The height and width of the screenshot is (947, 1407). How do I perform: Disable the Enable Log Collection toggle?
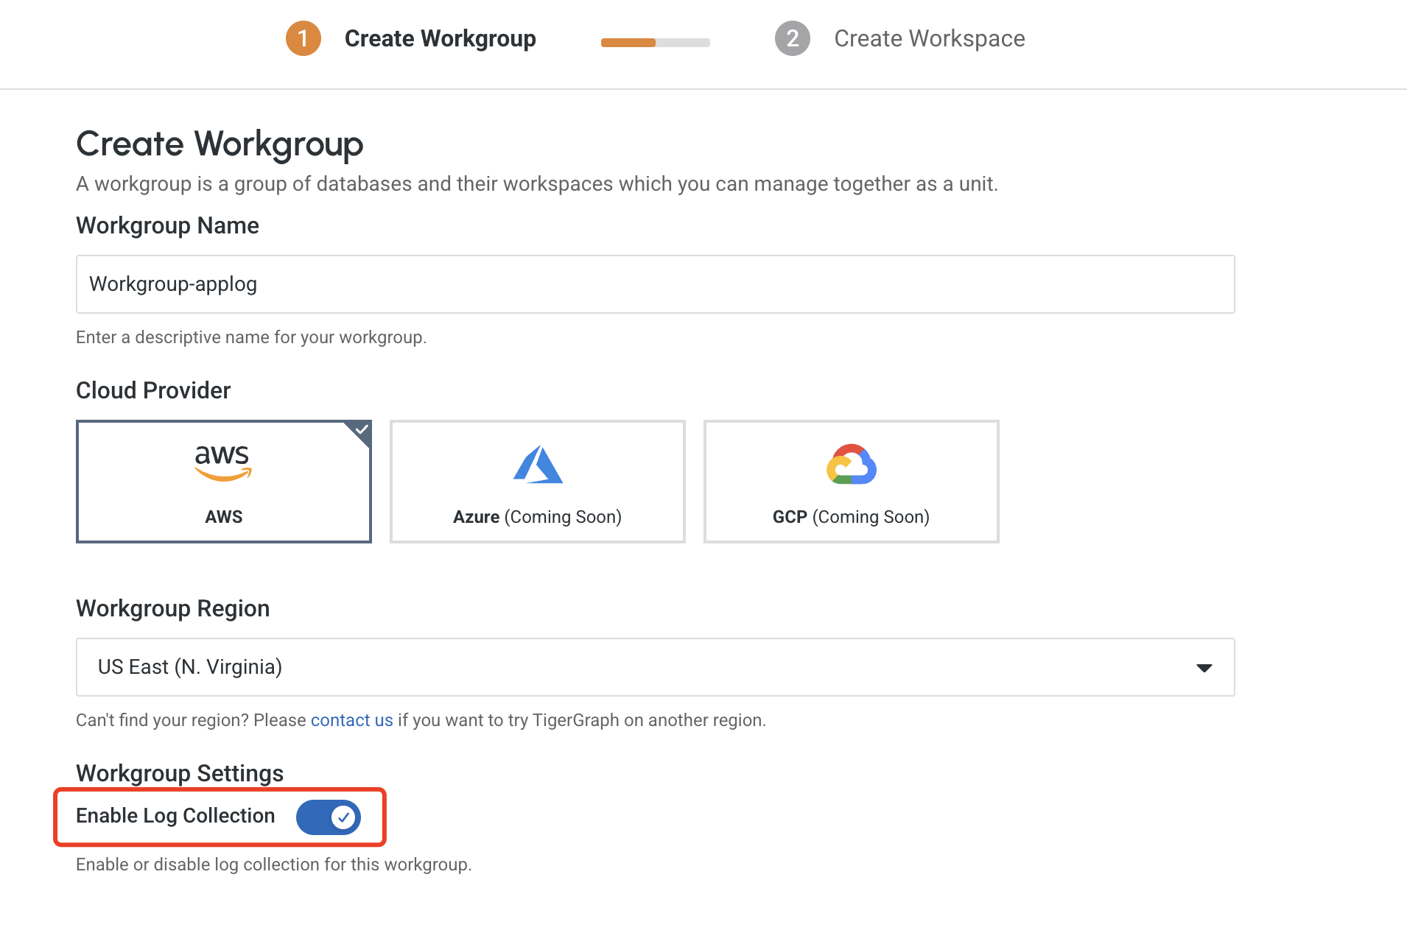(x=329, y=816)
